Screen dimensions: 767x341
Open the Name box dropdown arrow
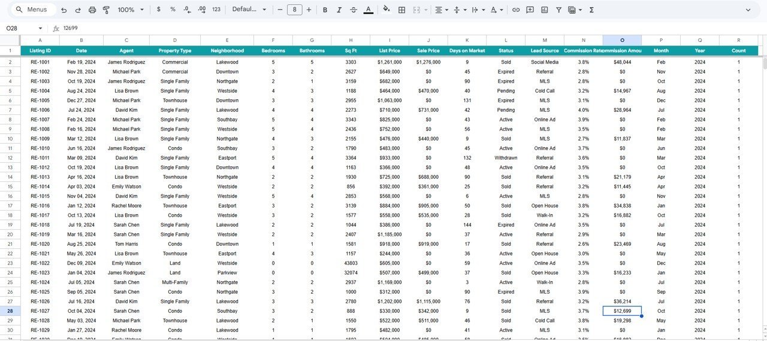[x=40, y=28]
